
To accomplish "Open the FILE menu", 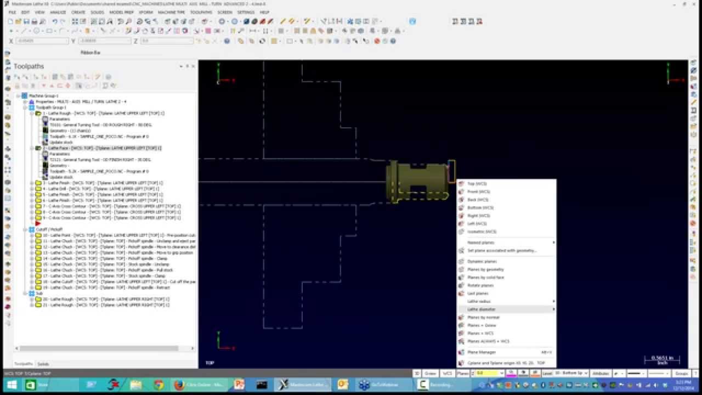I will [12, 12].
